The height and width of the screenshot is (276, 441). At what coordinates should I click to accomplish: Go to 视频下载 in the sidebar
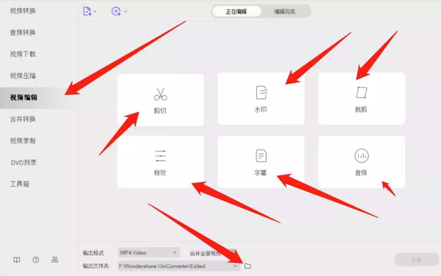point(23,54)
